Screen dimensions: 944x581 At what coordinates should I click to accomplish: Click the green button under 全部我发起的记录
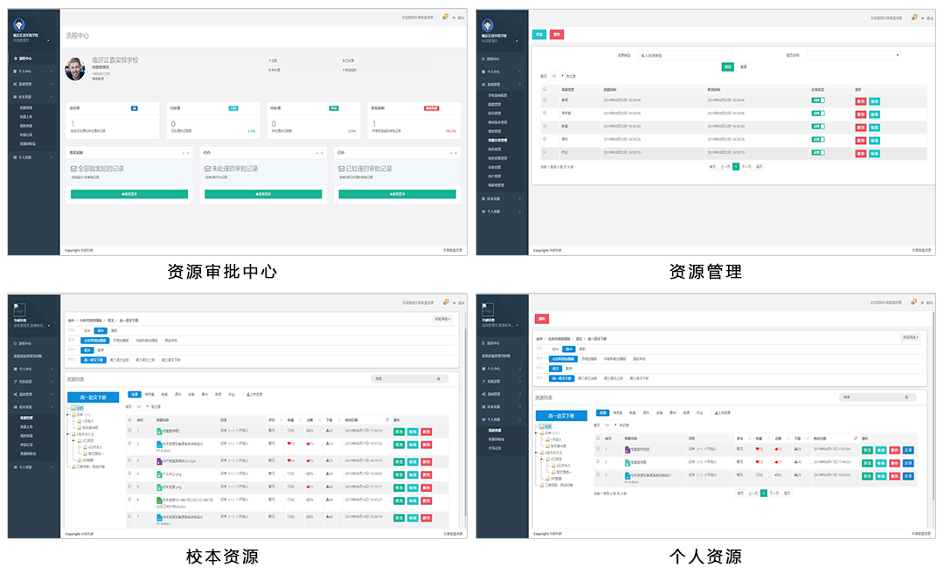tap(129, 194)
